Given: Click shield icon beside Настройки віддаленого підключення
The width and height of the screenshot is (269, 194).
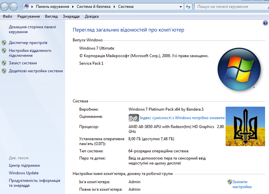Looking at the screenshot, I should coord(4,50).
